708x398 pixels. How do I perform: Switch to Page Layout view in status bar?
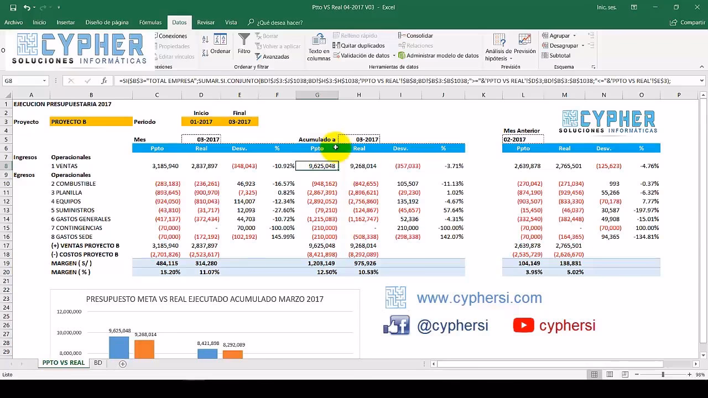[x=609, y=375]
